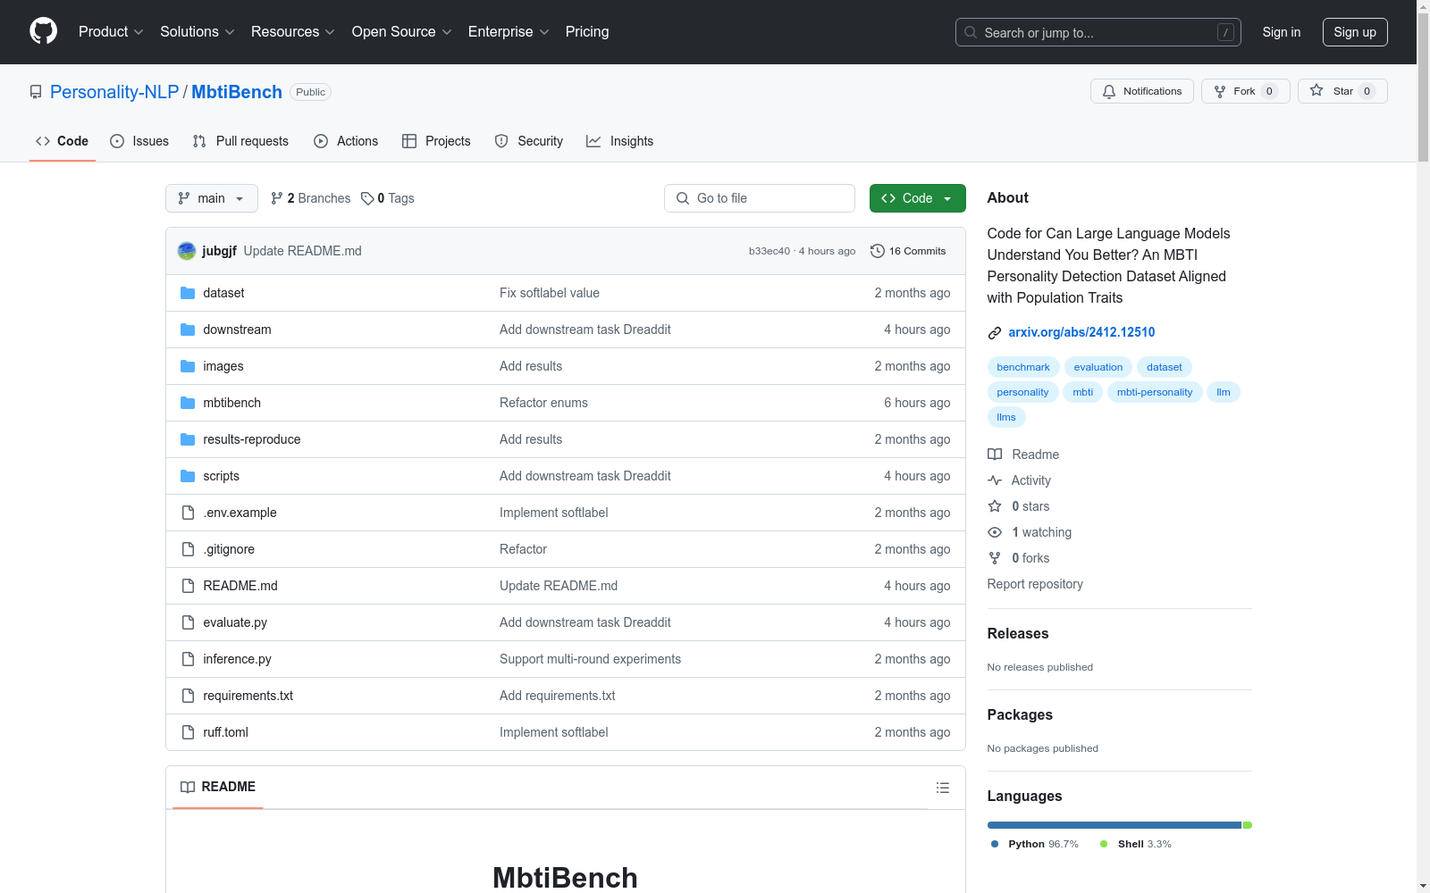Click the downstream folder icon
The width and height of the screenshot is (1430, 893).
pyautogui.click(x=188, y=330)
